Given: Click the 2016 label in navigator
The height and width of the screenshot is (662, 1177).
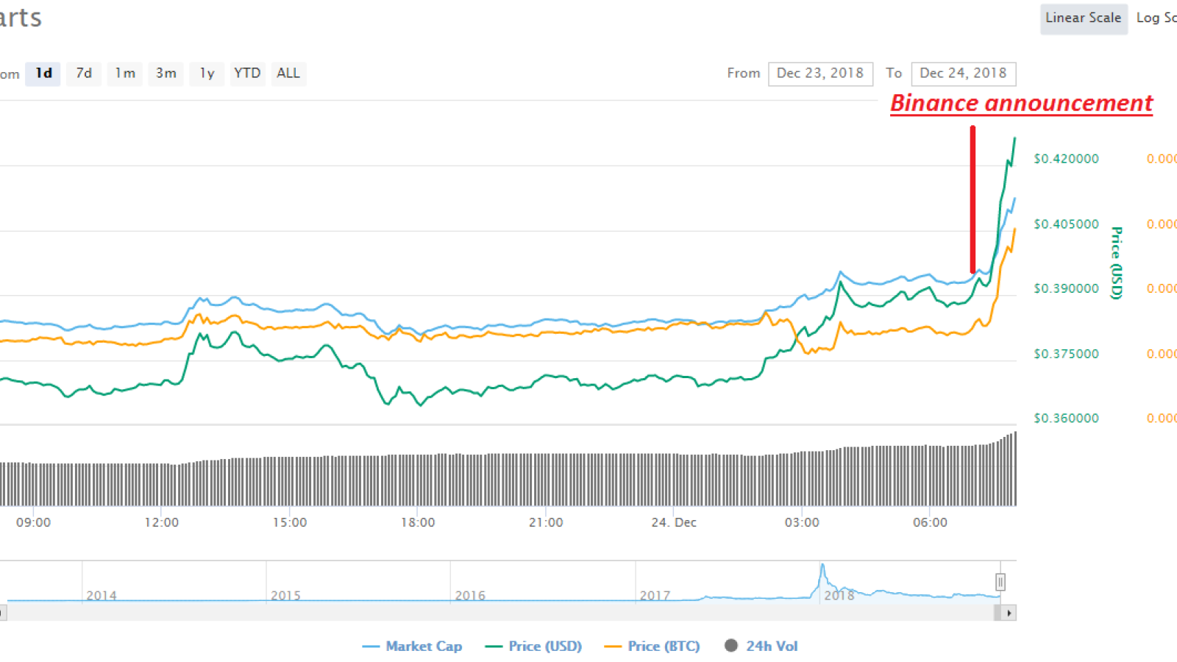Looking at the screenshot, I should (x=470, y=596).
